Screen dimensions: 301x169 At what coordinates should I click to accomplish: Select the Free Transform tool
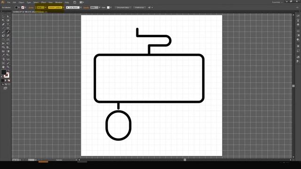[8, 44]
